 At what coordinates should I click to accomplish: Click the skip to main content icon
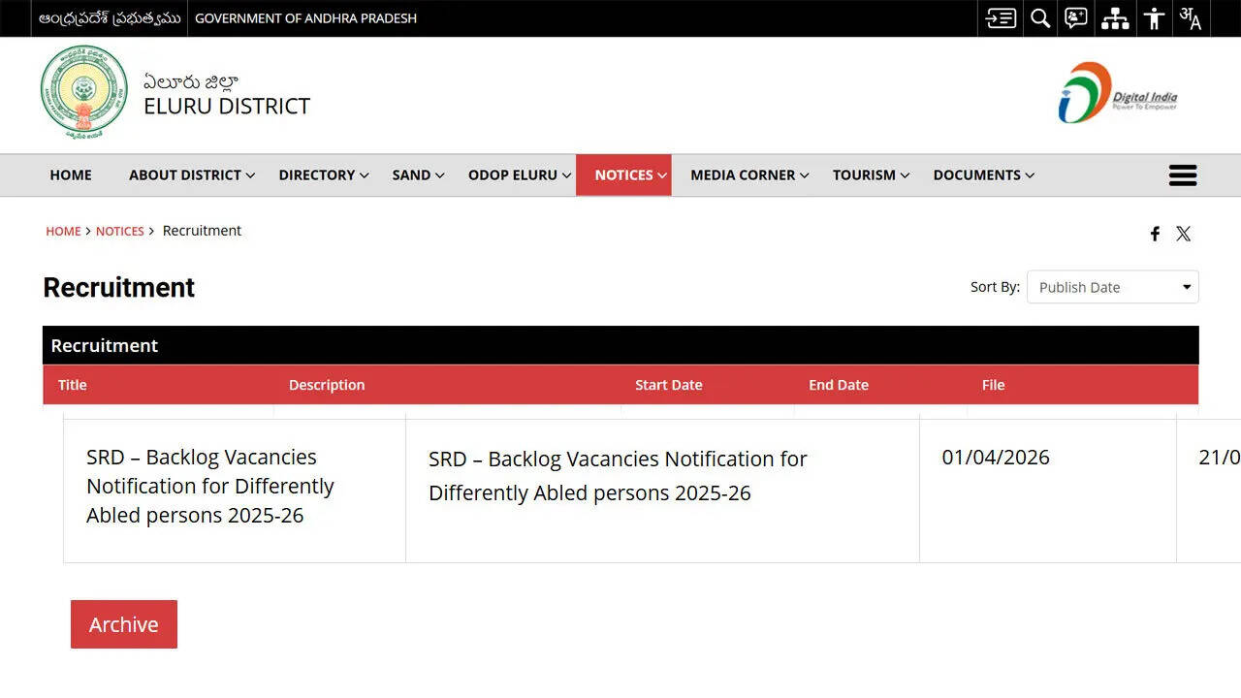(x=1001, y=18)
